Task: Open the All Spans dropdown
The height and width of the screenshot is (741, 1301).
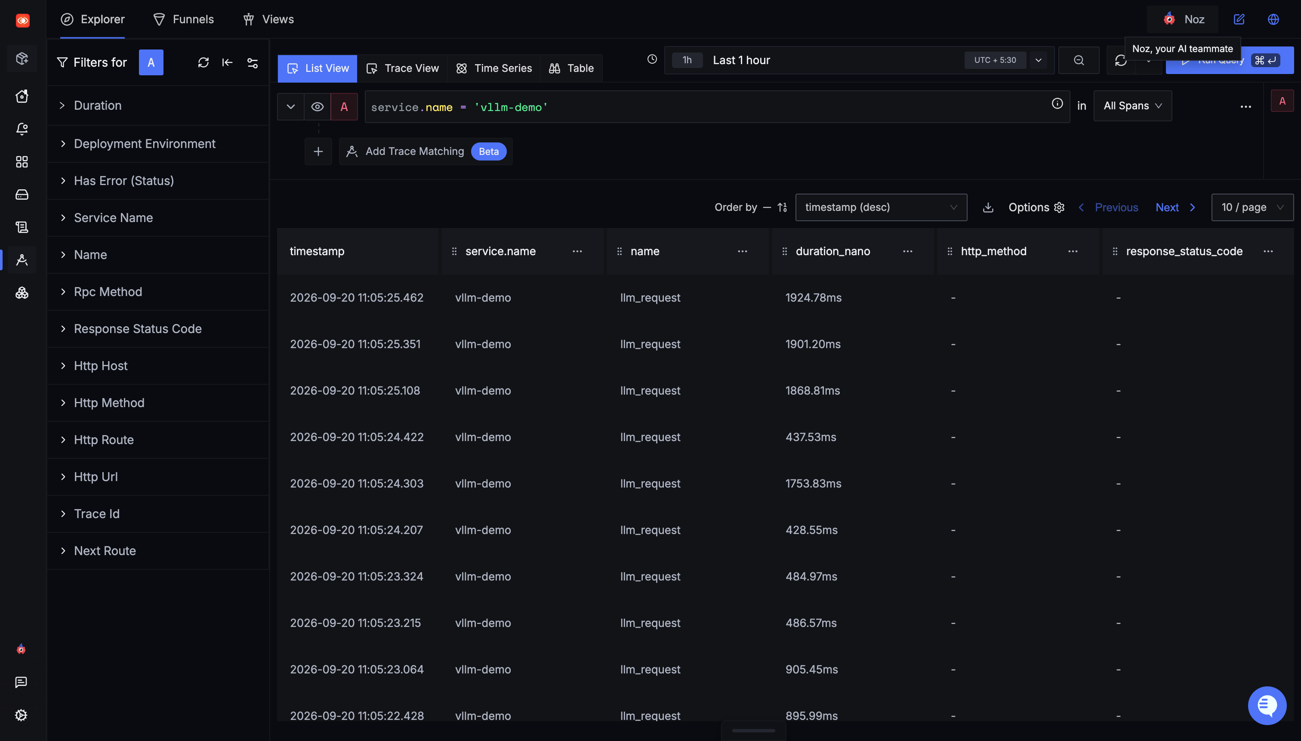Action: tap(1133, 106)
